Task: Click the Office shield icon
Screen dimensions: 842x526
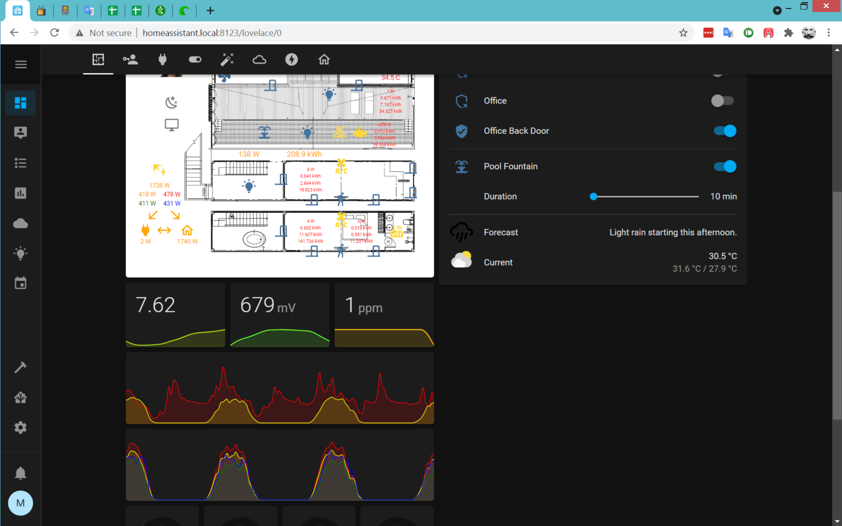Action: coord(462,101)
